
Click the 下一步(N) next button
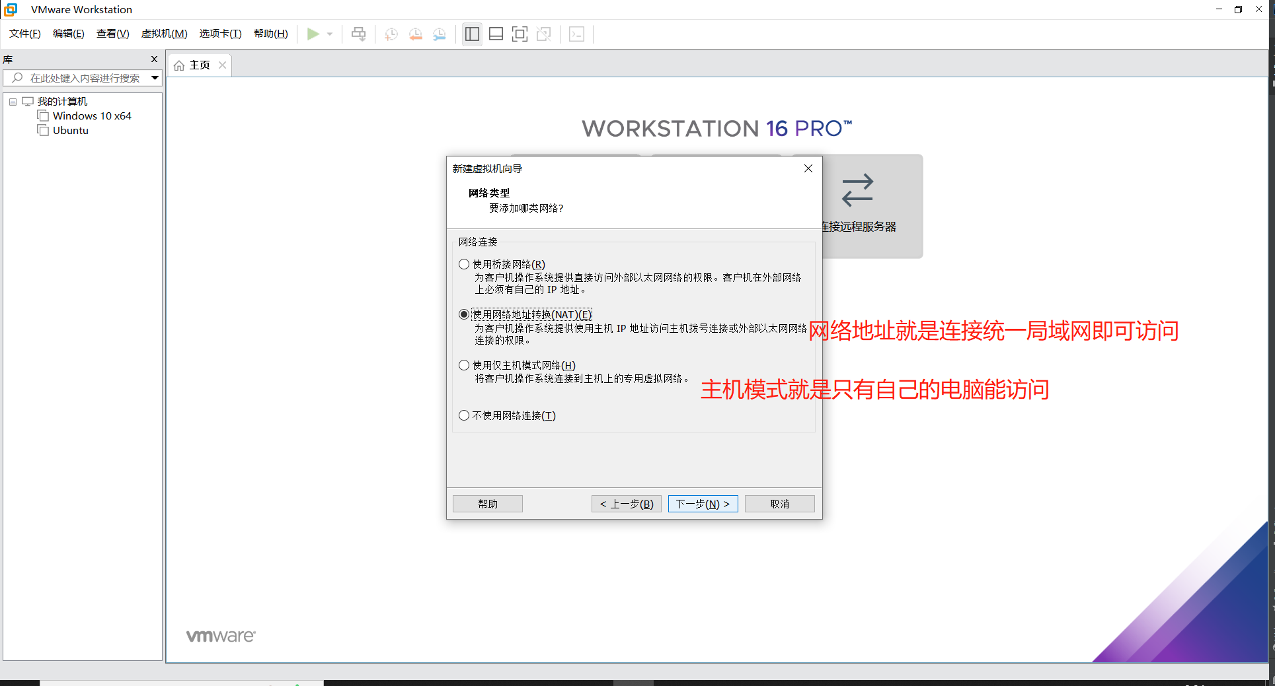coord(703,504)
